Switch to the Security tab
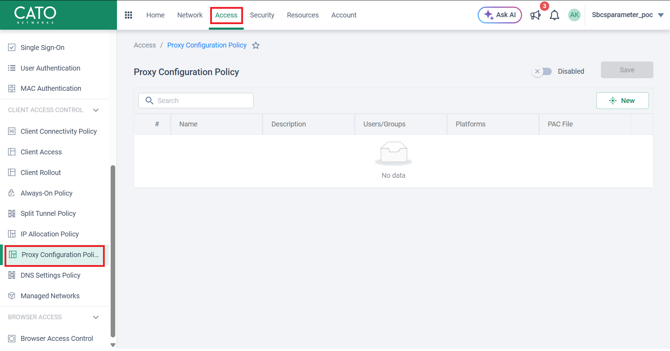 click(262, 15)
